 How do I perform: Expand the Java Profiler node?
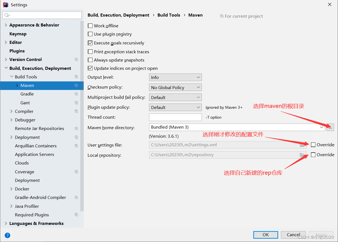tap(11, 206)
